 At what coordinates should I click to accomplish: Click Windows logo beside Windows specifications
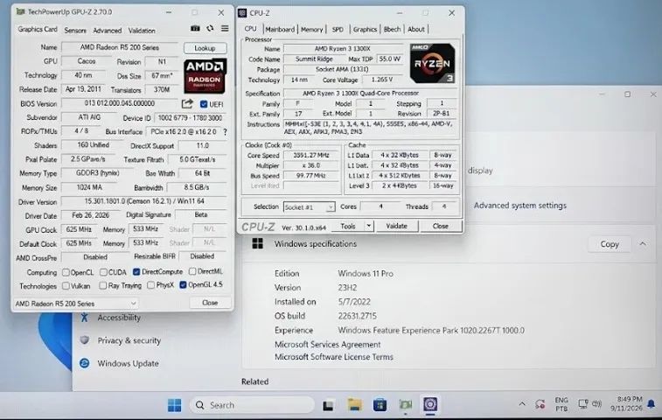pyautogui.click(x=257, y=243)
